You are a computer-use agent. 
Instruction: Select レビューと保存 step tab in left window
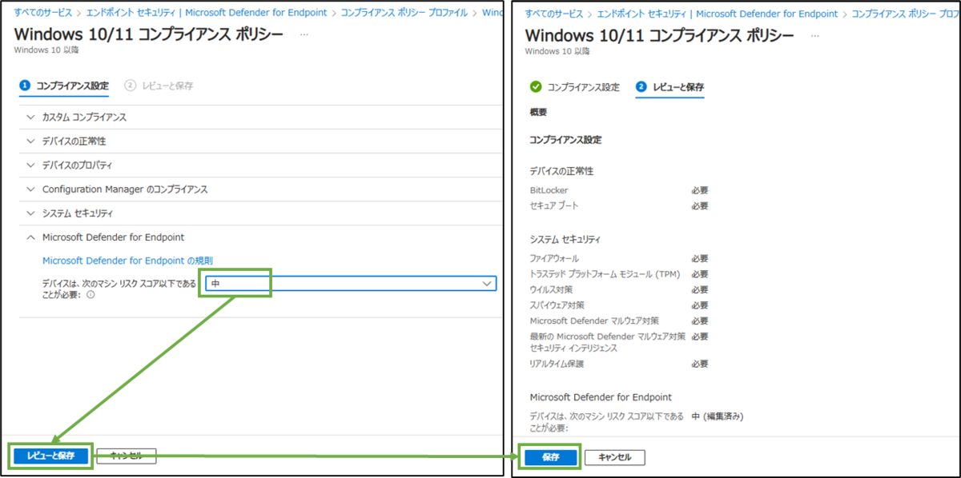(x=159, y=86)
